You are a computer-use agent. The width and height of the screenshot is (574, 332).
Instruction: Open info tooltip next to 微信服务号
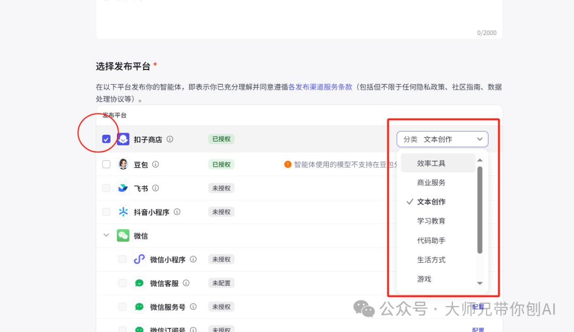coord(193,307)
